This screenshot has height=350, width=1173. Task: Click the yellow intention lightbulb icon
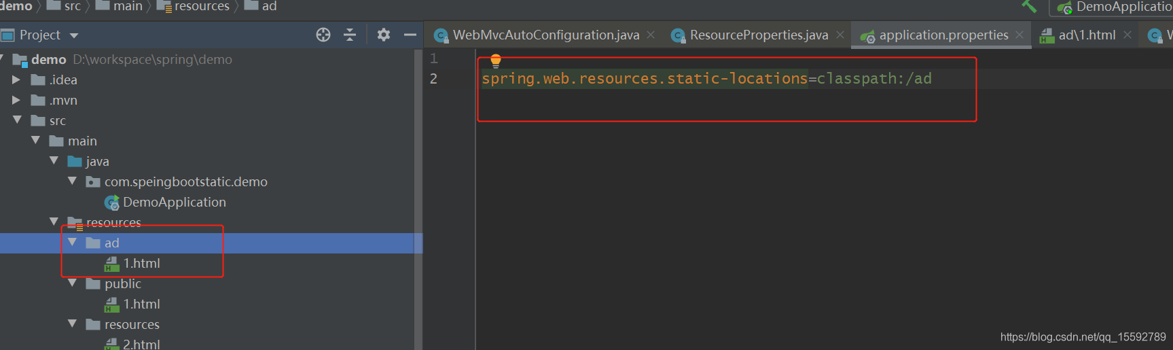click(496, 61)
